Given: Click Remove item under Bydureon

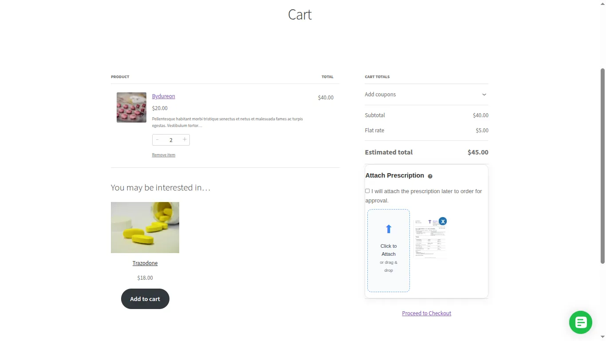Looking at the screenshot, I should tap(163, 155).
